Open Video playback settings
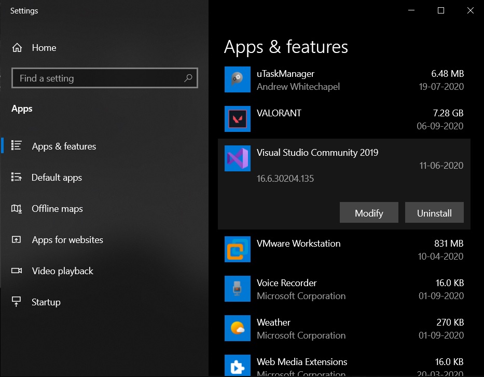This screenshot has height=377, width=484. coord(104,271)
